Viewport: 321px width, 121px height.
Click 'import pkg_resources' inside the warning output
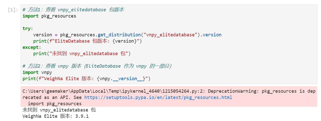coord(55,104)
